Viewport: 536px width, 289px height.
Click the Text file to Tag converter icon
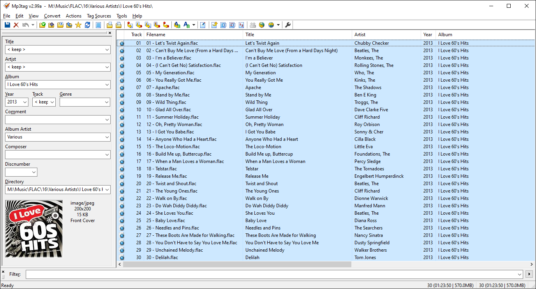click(157, 25)
